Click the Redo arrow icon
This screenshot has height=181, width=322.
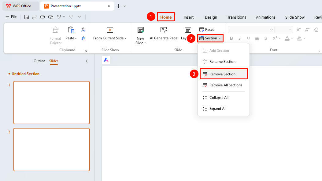pos(71,17)
